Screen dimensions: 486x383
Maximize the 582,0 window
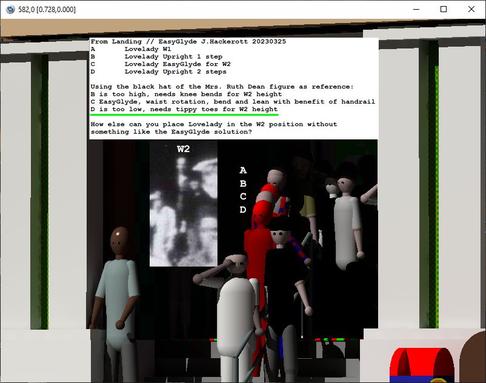[444, 9]
